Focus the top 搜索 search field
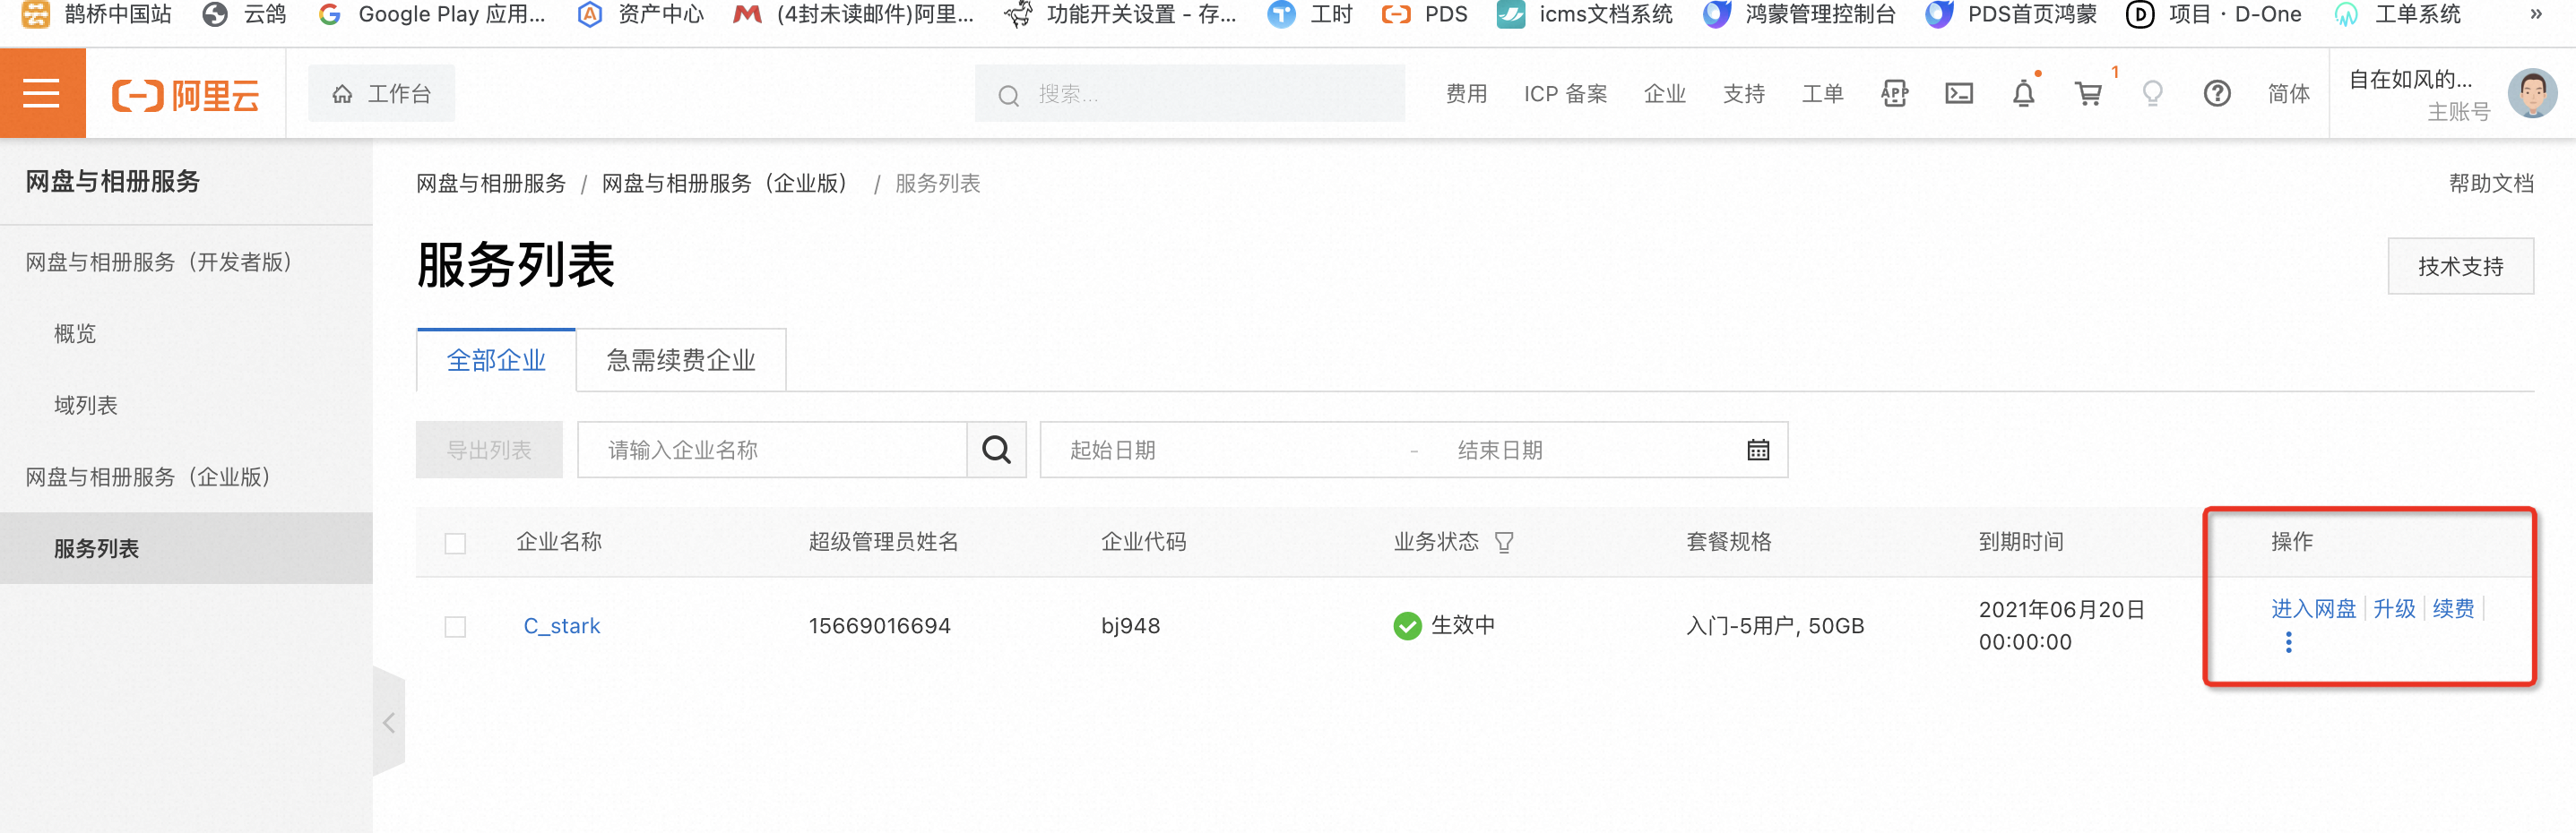This screenshot has height=833, width=2576. [1189, 94]
